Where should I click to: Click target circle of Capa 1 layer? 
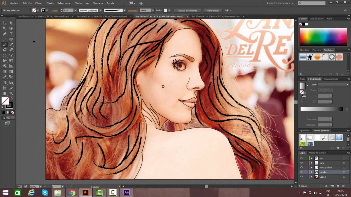[x=344, y=177]
